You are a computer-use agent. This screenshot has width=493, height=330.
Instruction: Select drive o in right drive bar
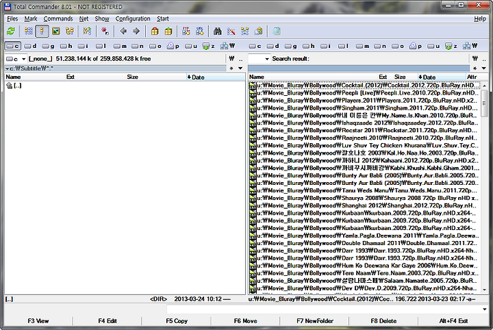point(398,46)
